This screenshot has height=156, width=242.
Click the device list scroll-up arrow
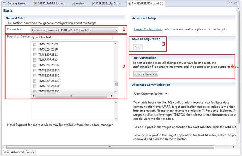tap(116, 44)
